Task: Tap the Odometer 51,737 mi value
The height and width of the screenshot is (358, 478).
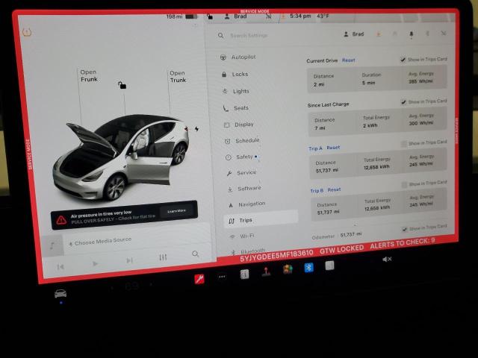Action: (351, 235)
